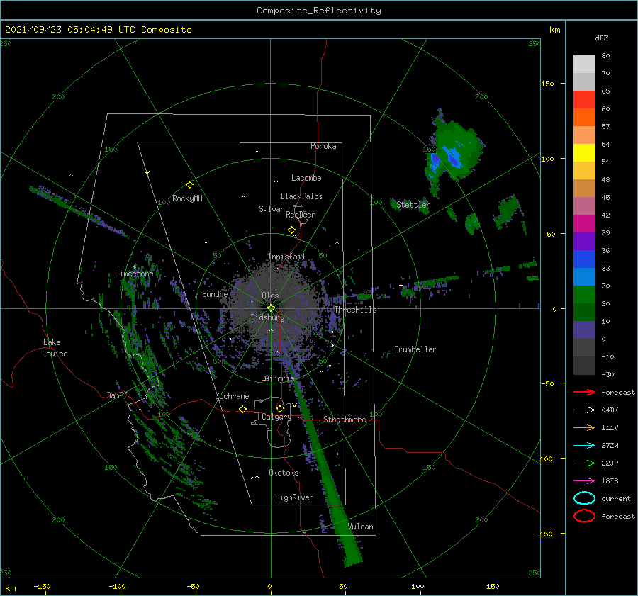
Task: Click the asterisk marker above Limestone
Action: tap(134, 267)
